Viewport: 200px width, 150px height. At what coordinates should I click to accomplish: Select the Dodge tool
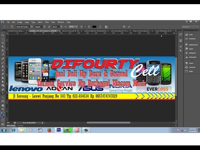pyautogui.click(x=3, y=86)
